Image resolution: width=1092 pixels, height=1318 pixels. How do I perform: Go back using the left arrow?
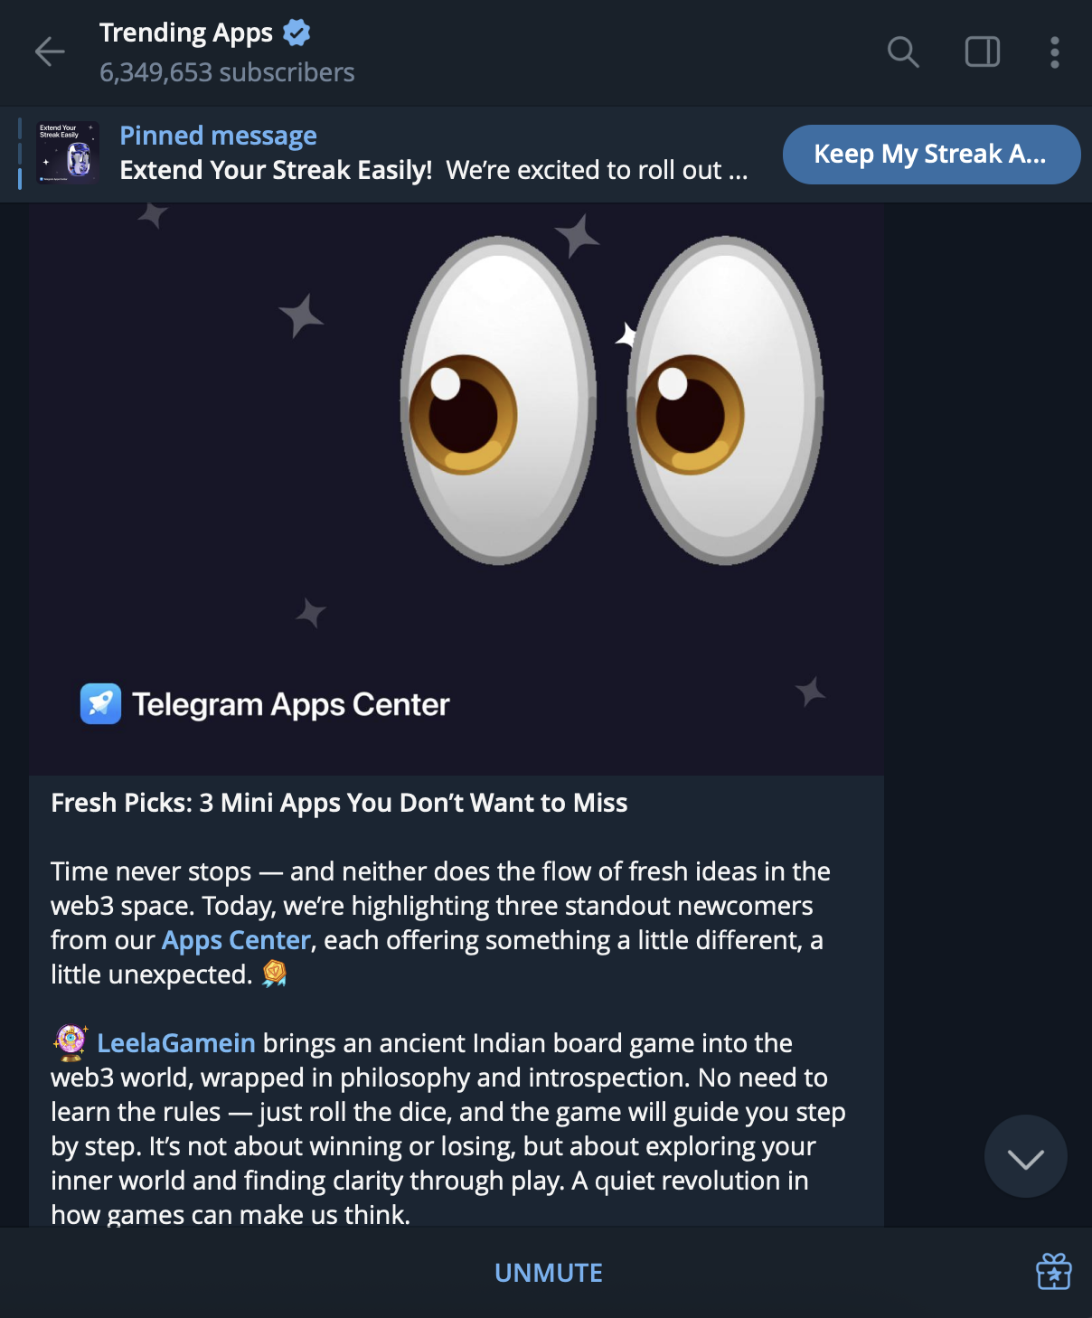50,52
